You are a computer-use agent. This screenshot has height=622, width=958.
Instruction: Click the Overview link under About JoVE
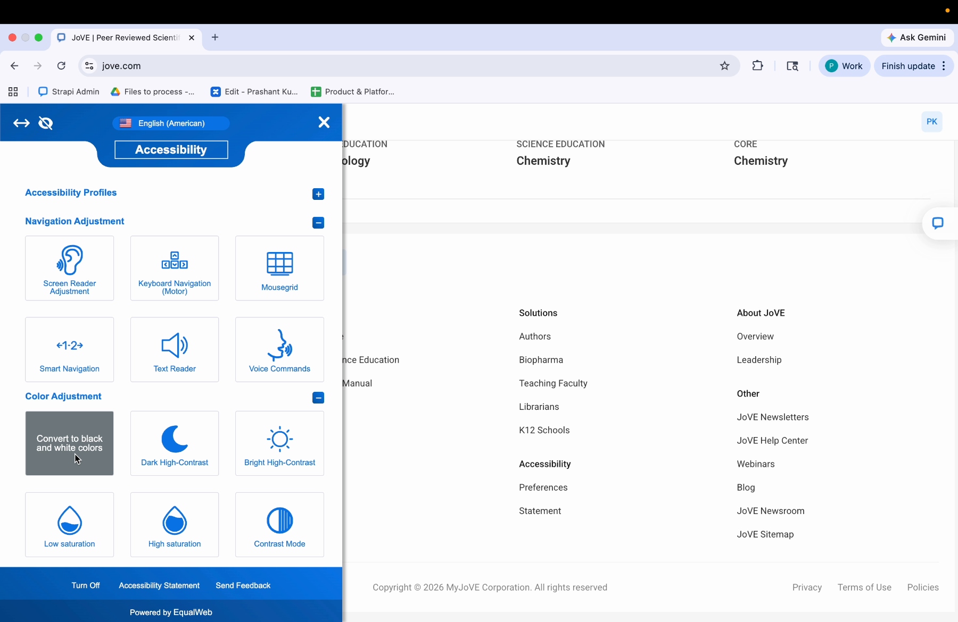pos(755,337)
